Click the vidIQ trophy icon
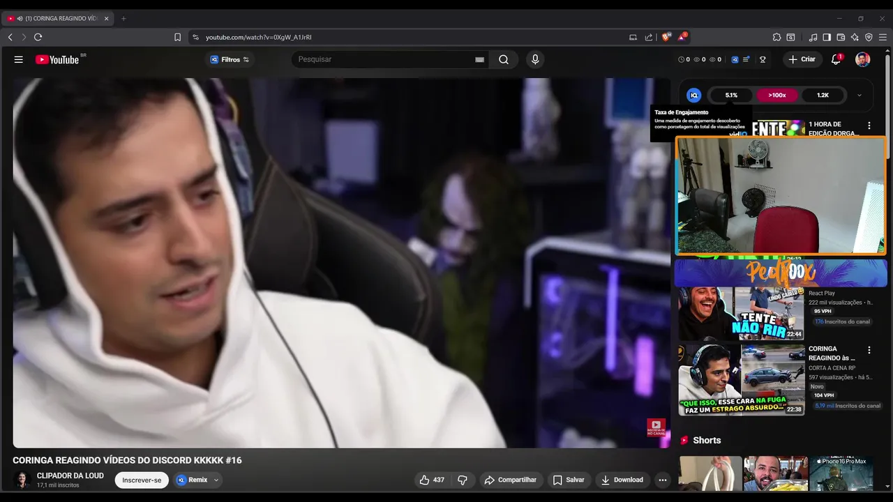This screenshot has height=502, width=893. click(x=763, y=59)
